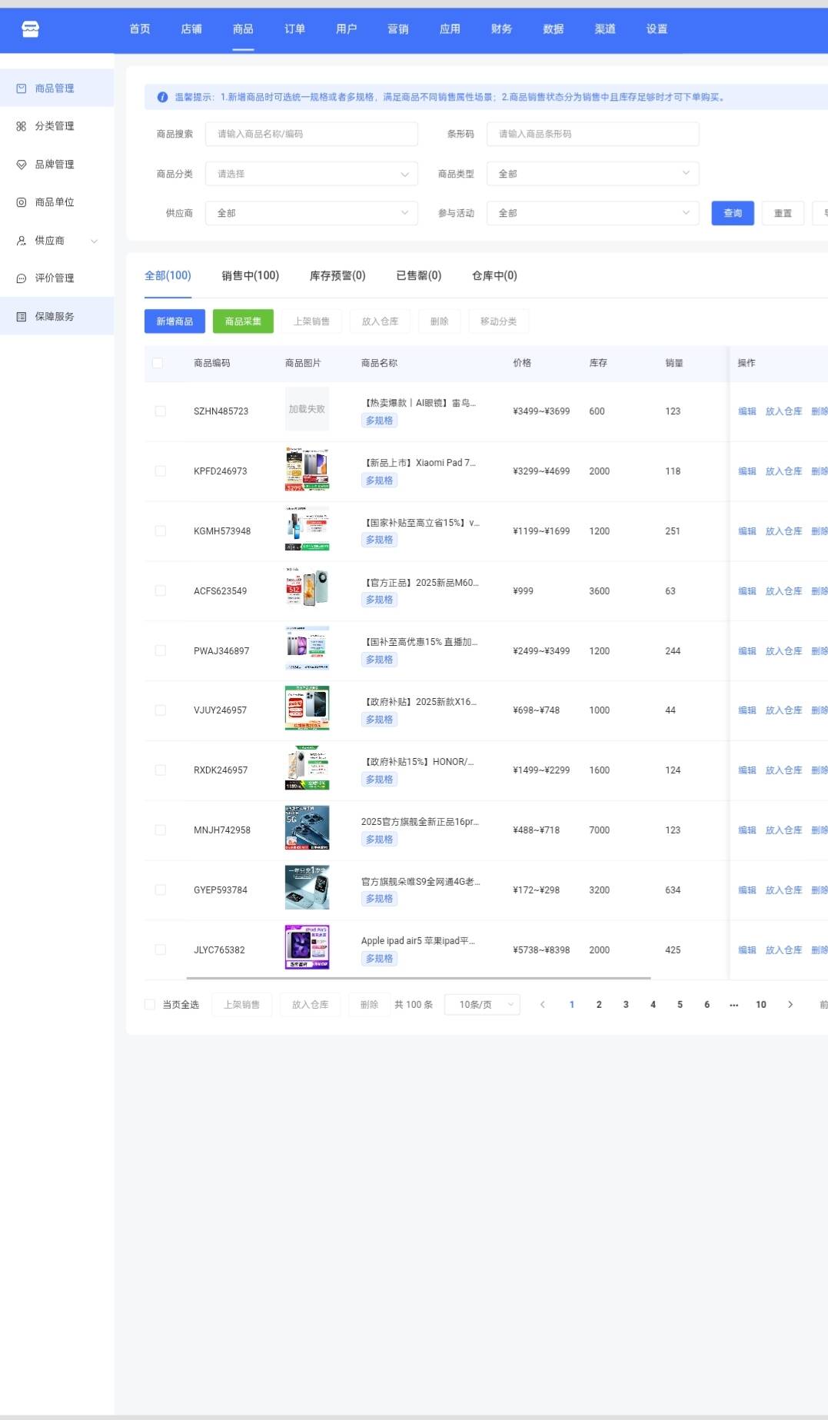Open the 10条/页 page size dropdown
The width and height of the screenshot is (828, 1420).
[x=482, y=1005]
